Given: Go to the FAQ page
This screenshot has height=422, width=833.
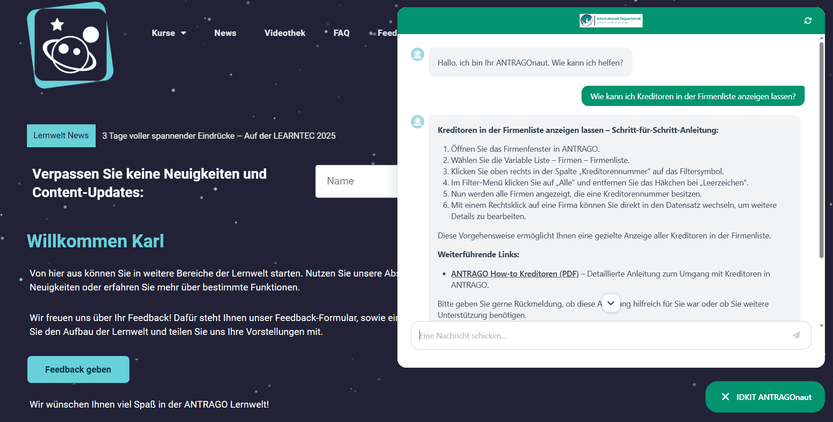Looking at the screenshot, I should point(341,33).
